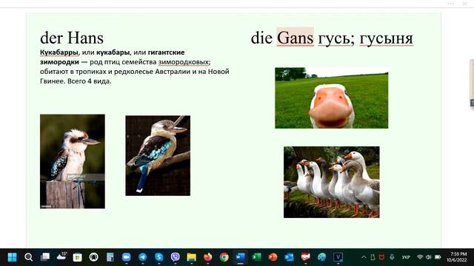Open Outlook from the taskbar
474x266 pixels.
290,257
